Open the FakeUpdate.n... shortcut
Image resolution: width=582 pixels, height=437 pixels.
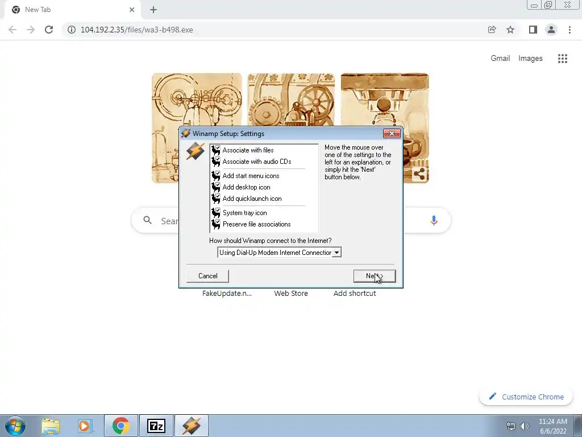pos(227,293)
